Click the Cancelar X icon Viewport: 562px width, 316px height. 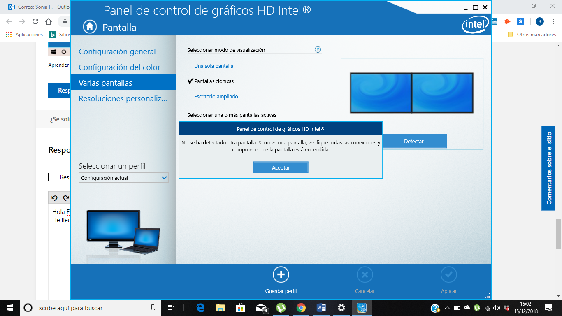pos(365,274)
